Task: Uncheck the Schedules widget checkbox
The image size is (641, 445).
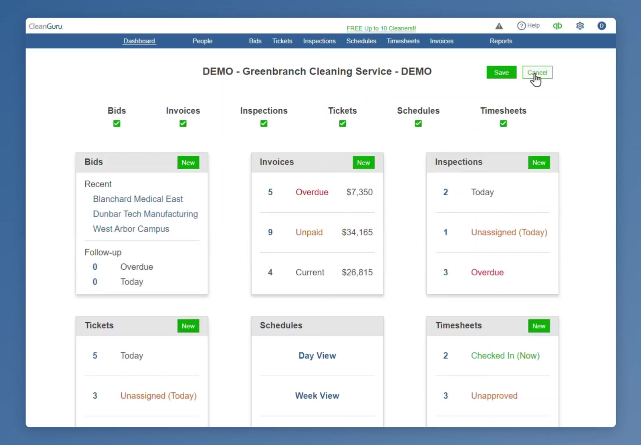Action: tap(418, 123)
